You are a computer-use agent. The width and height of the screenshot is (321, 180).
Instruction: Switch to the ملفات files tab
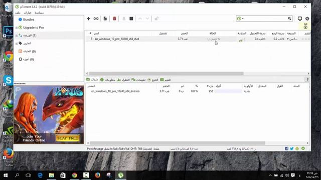click(x=92, y=79)
